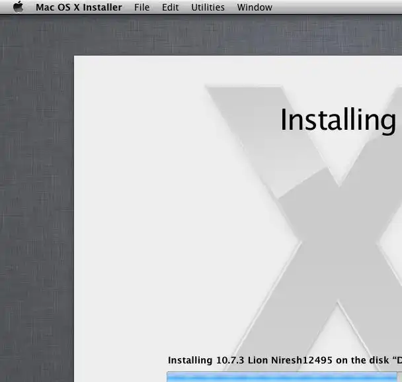The width and height of the screenshot is (402, 382).
Task: Open the File menu
Action: pyautogui.click(x=141, y=7)
